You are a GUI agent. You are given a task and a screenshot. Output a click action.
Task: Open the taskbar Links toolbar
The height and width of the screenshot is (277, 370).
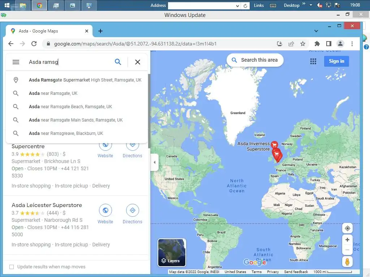(x=259, y=5)
